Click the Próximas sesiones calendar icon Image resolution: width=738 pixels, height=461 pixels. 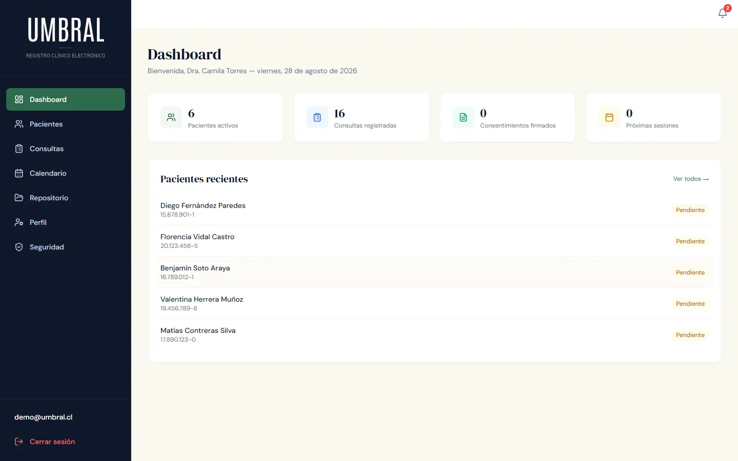[x=609, y=117]
